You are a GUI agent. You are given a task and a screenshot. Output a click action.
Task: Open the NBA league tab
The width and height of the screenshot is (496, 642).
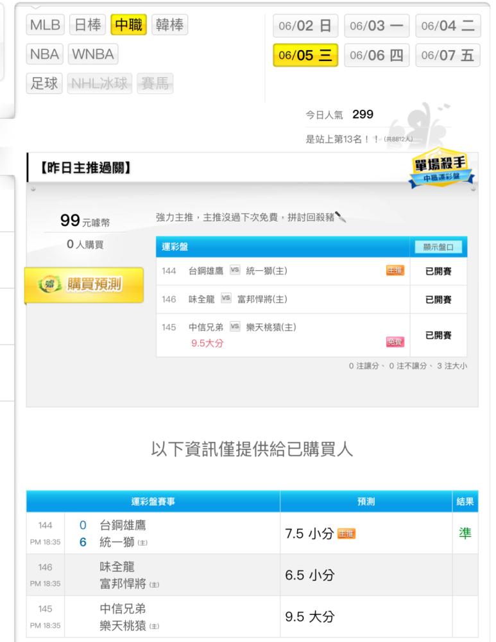point(45,54)
